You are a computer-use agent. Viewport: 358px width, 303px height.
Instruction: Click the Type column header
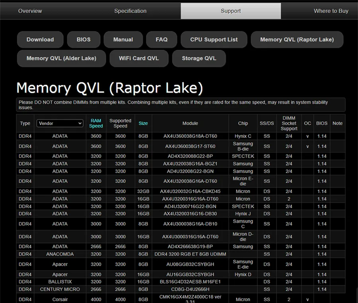pos(25,124)
